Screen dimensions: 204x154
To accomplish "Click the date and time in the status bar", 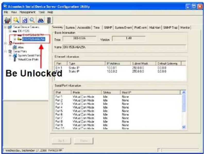I will pos(34,150).
